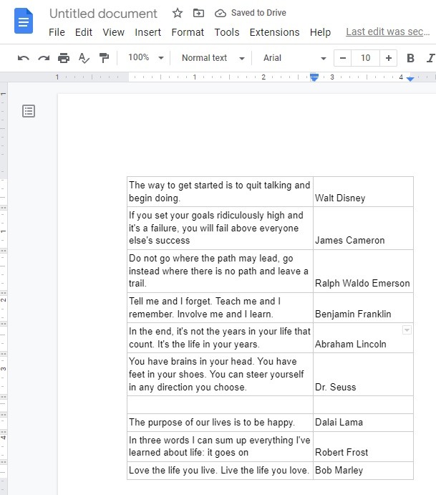Image resolution: width=436 pixels, height=495 pixels.
Task: Open the View menu
Action: [x=114, y=32]
